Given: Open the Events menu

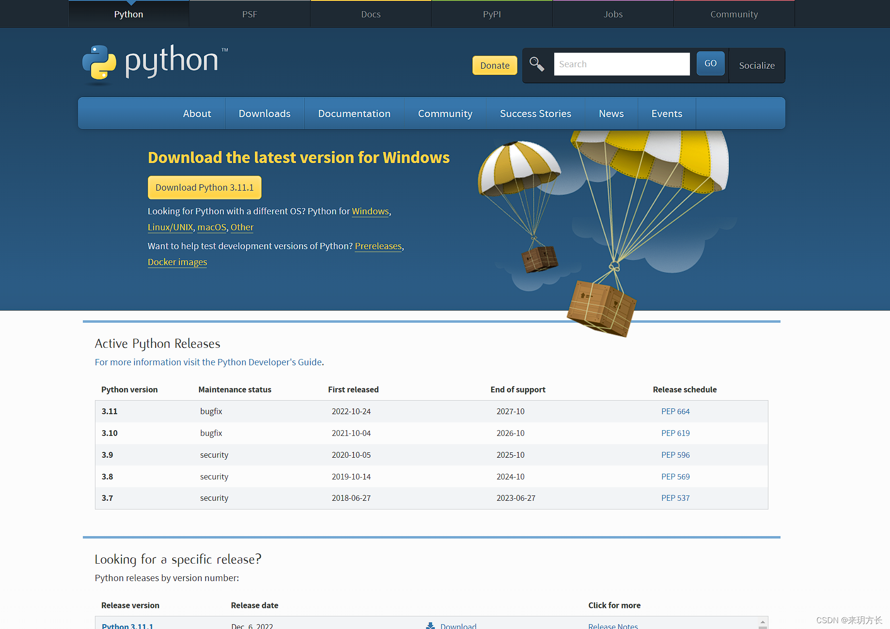Looking at the screenshot, I should coord(667,113).
